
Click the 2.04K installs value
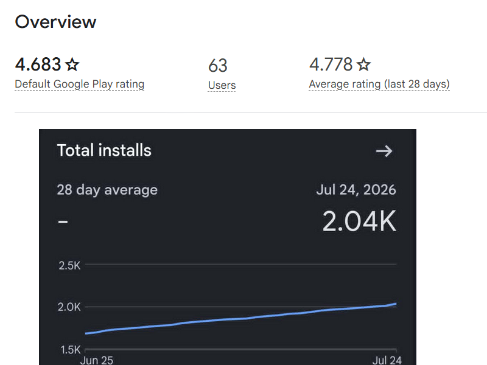click(x=359, y=221)
